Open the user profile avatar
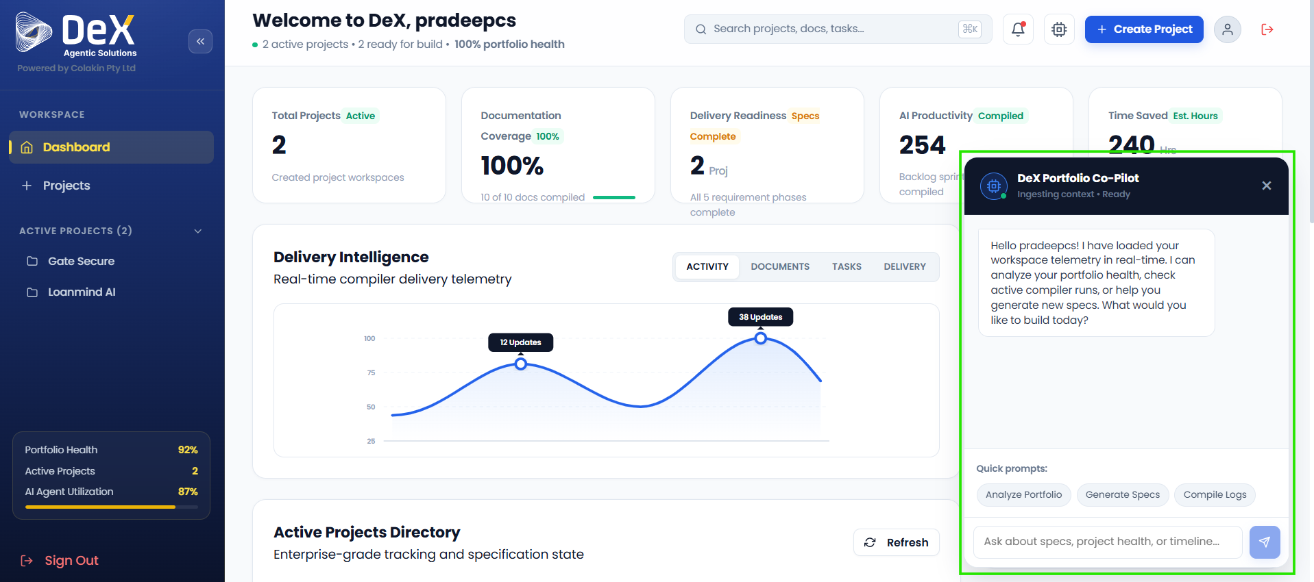The image size is (1314, 582). pyautogui.click(x=1227, y=29)
